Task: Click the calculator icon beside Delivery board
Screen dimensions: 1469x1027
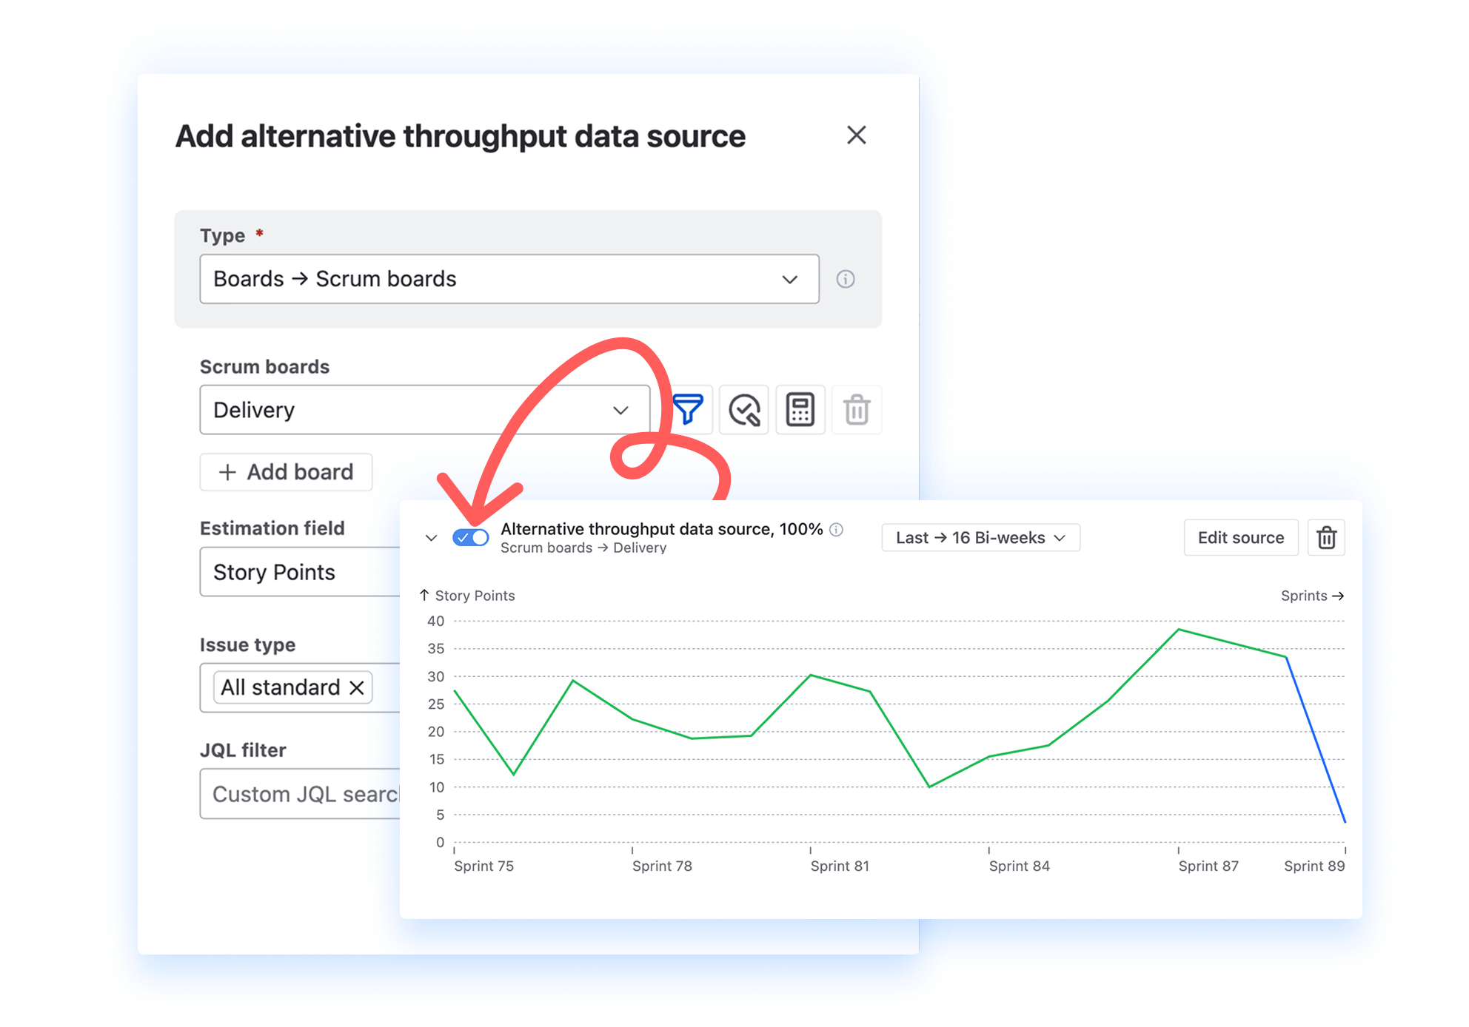Action: 800,410
